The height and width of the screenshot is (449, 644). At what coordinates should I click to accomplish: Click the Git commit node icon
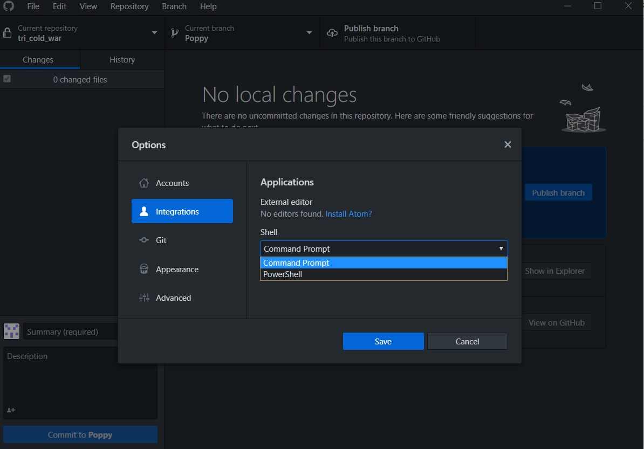tap(144, 240)
